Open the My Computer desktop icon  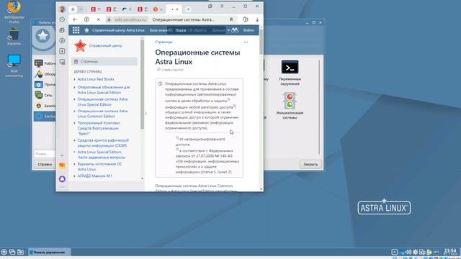tap(14, 65)
